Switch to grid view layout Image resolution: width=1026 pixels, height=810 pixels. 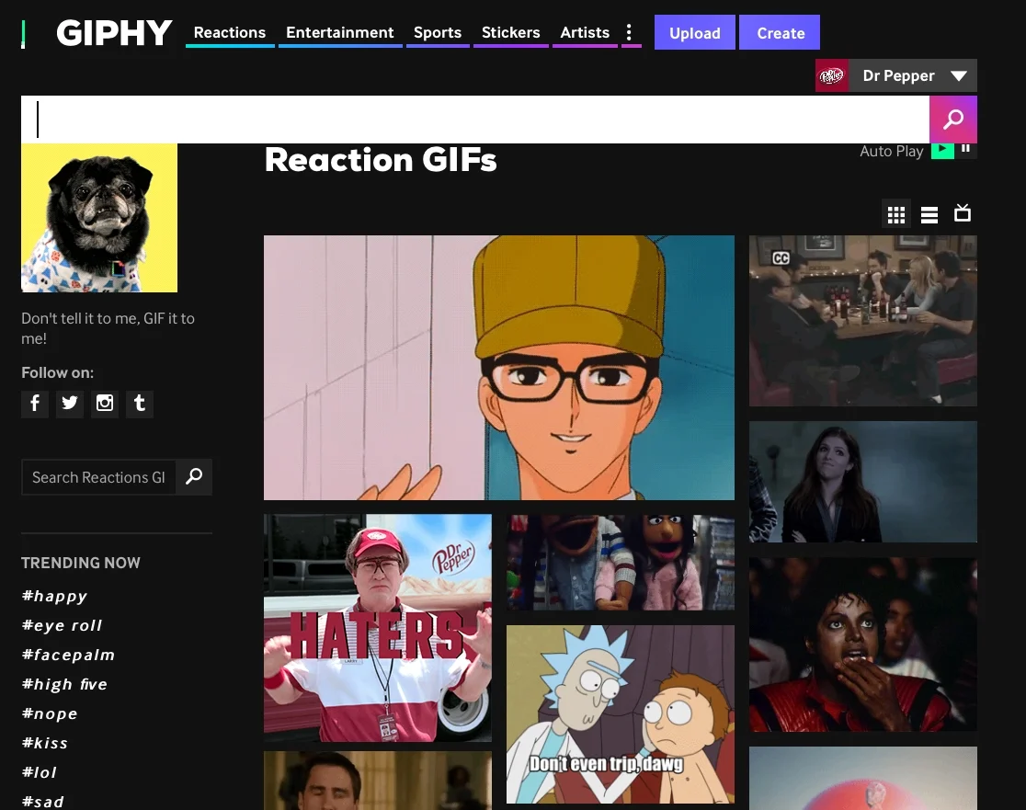point(896,214)
